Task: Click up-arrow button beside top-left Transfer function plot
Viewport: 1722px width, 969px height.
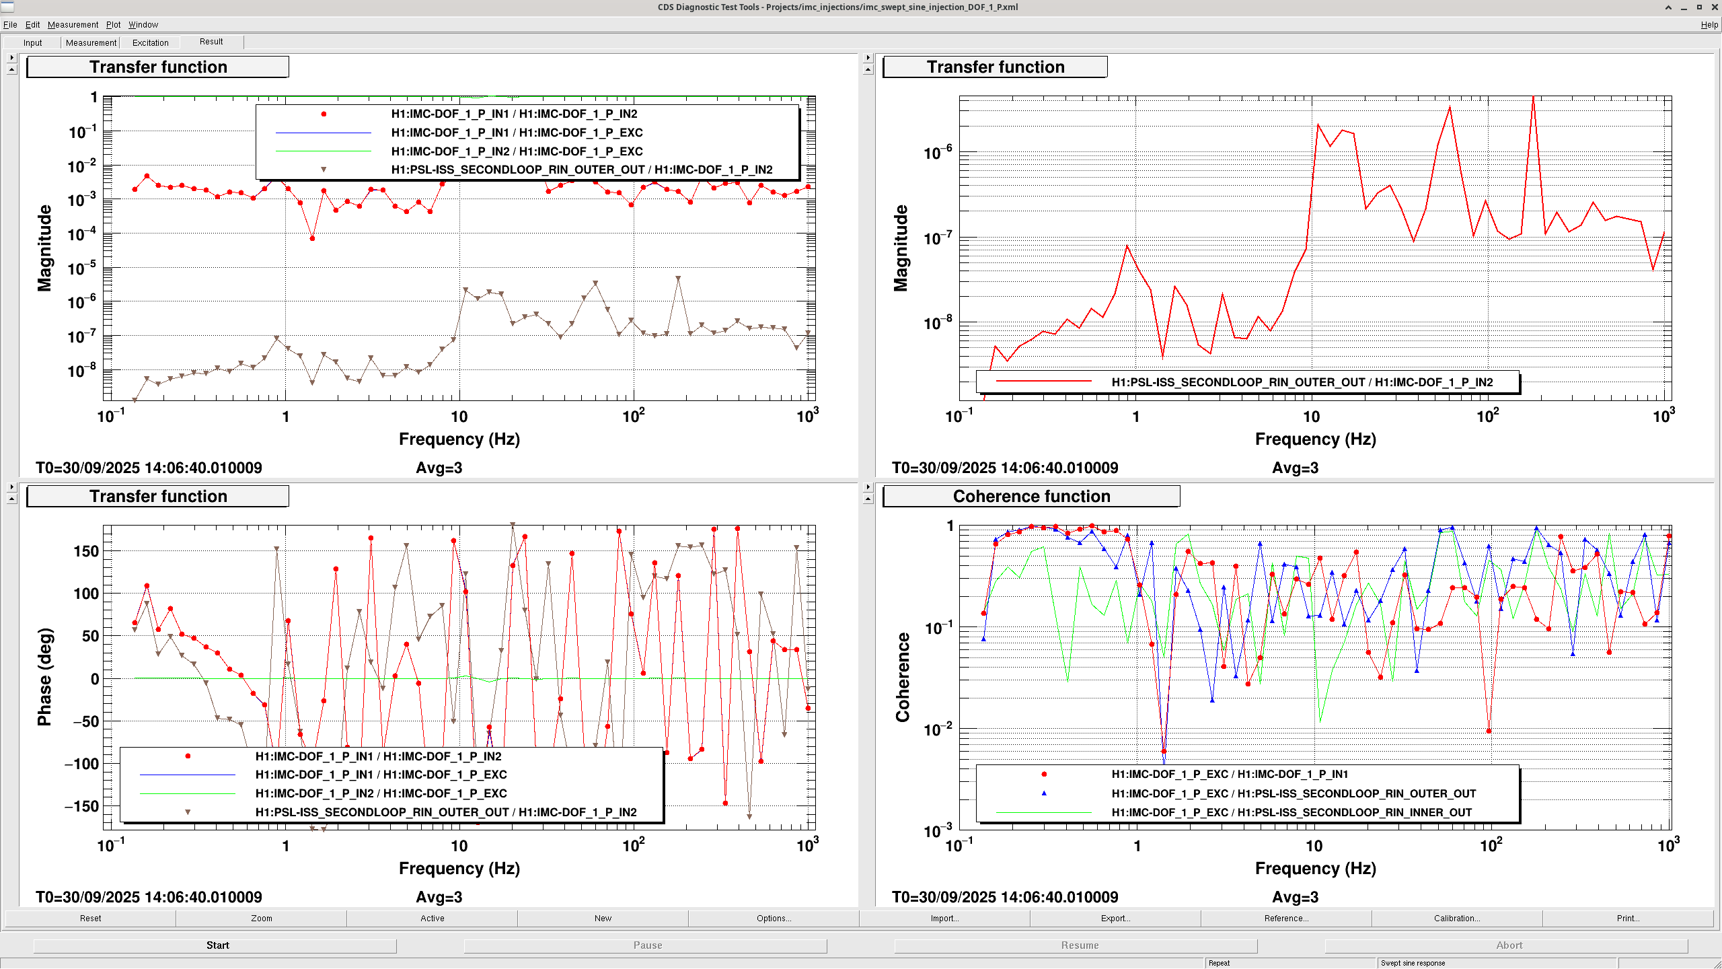Action: pos(11,69)
